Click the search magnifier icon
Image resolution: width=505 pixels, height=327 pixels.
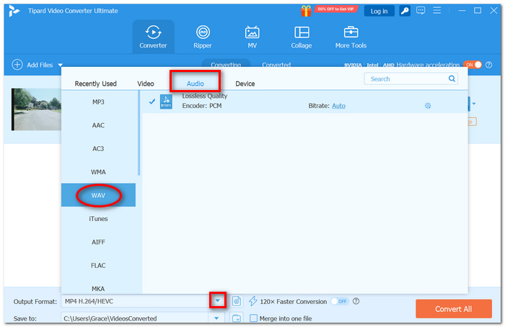coord(452,79)
